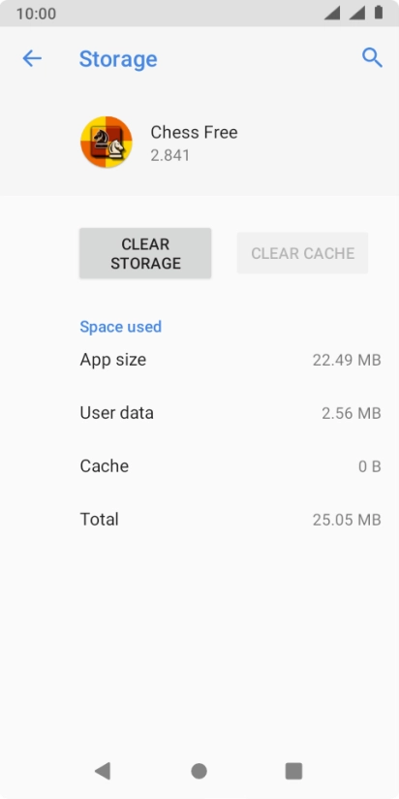Open recent apps with the square button

click(x=293, y=771)
